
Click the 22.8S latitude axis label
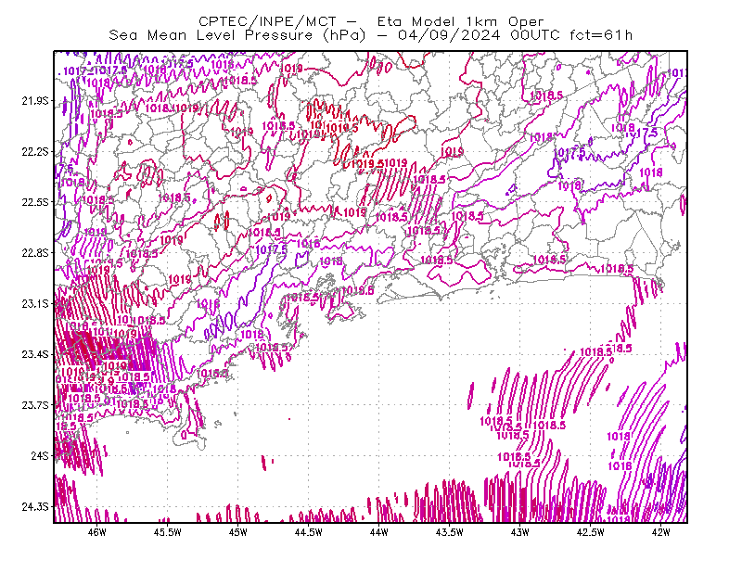(35, 253)
